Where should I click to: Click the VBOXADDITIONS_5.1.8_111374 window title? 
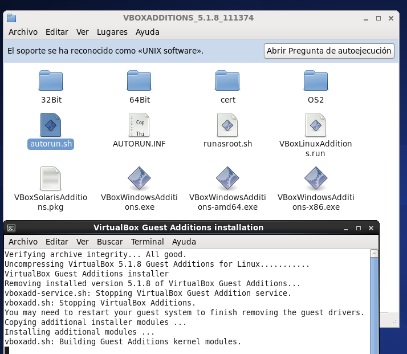[188, 18]
